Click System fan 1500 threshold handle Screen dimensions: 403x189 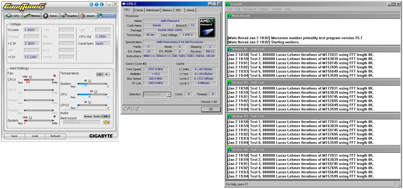coord(31,118)
